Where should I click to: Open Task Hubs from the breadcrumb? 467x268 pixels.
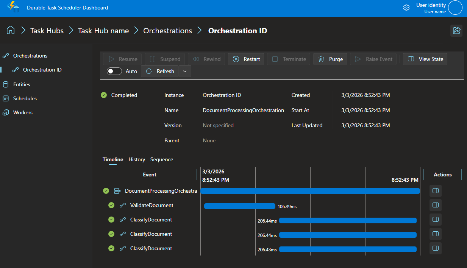tap(47, 31)
